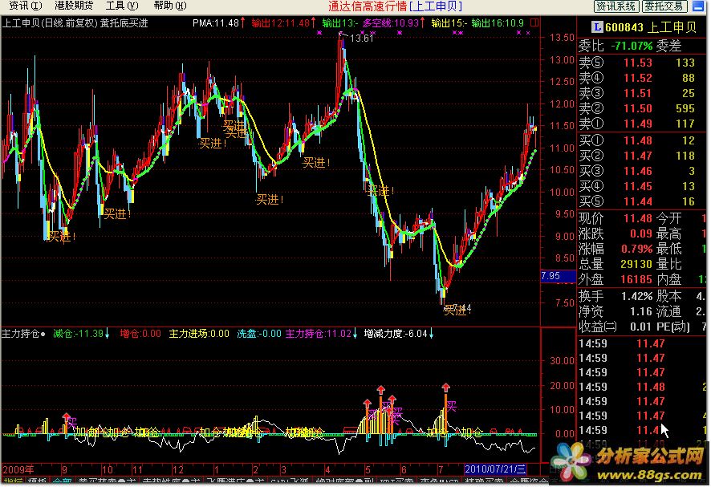Select the 买④ 11.45 order row
Screen dimensions: 711x487
pyautogui.click(x=636, y=186)
